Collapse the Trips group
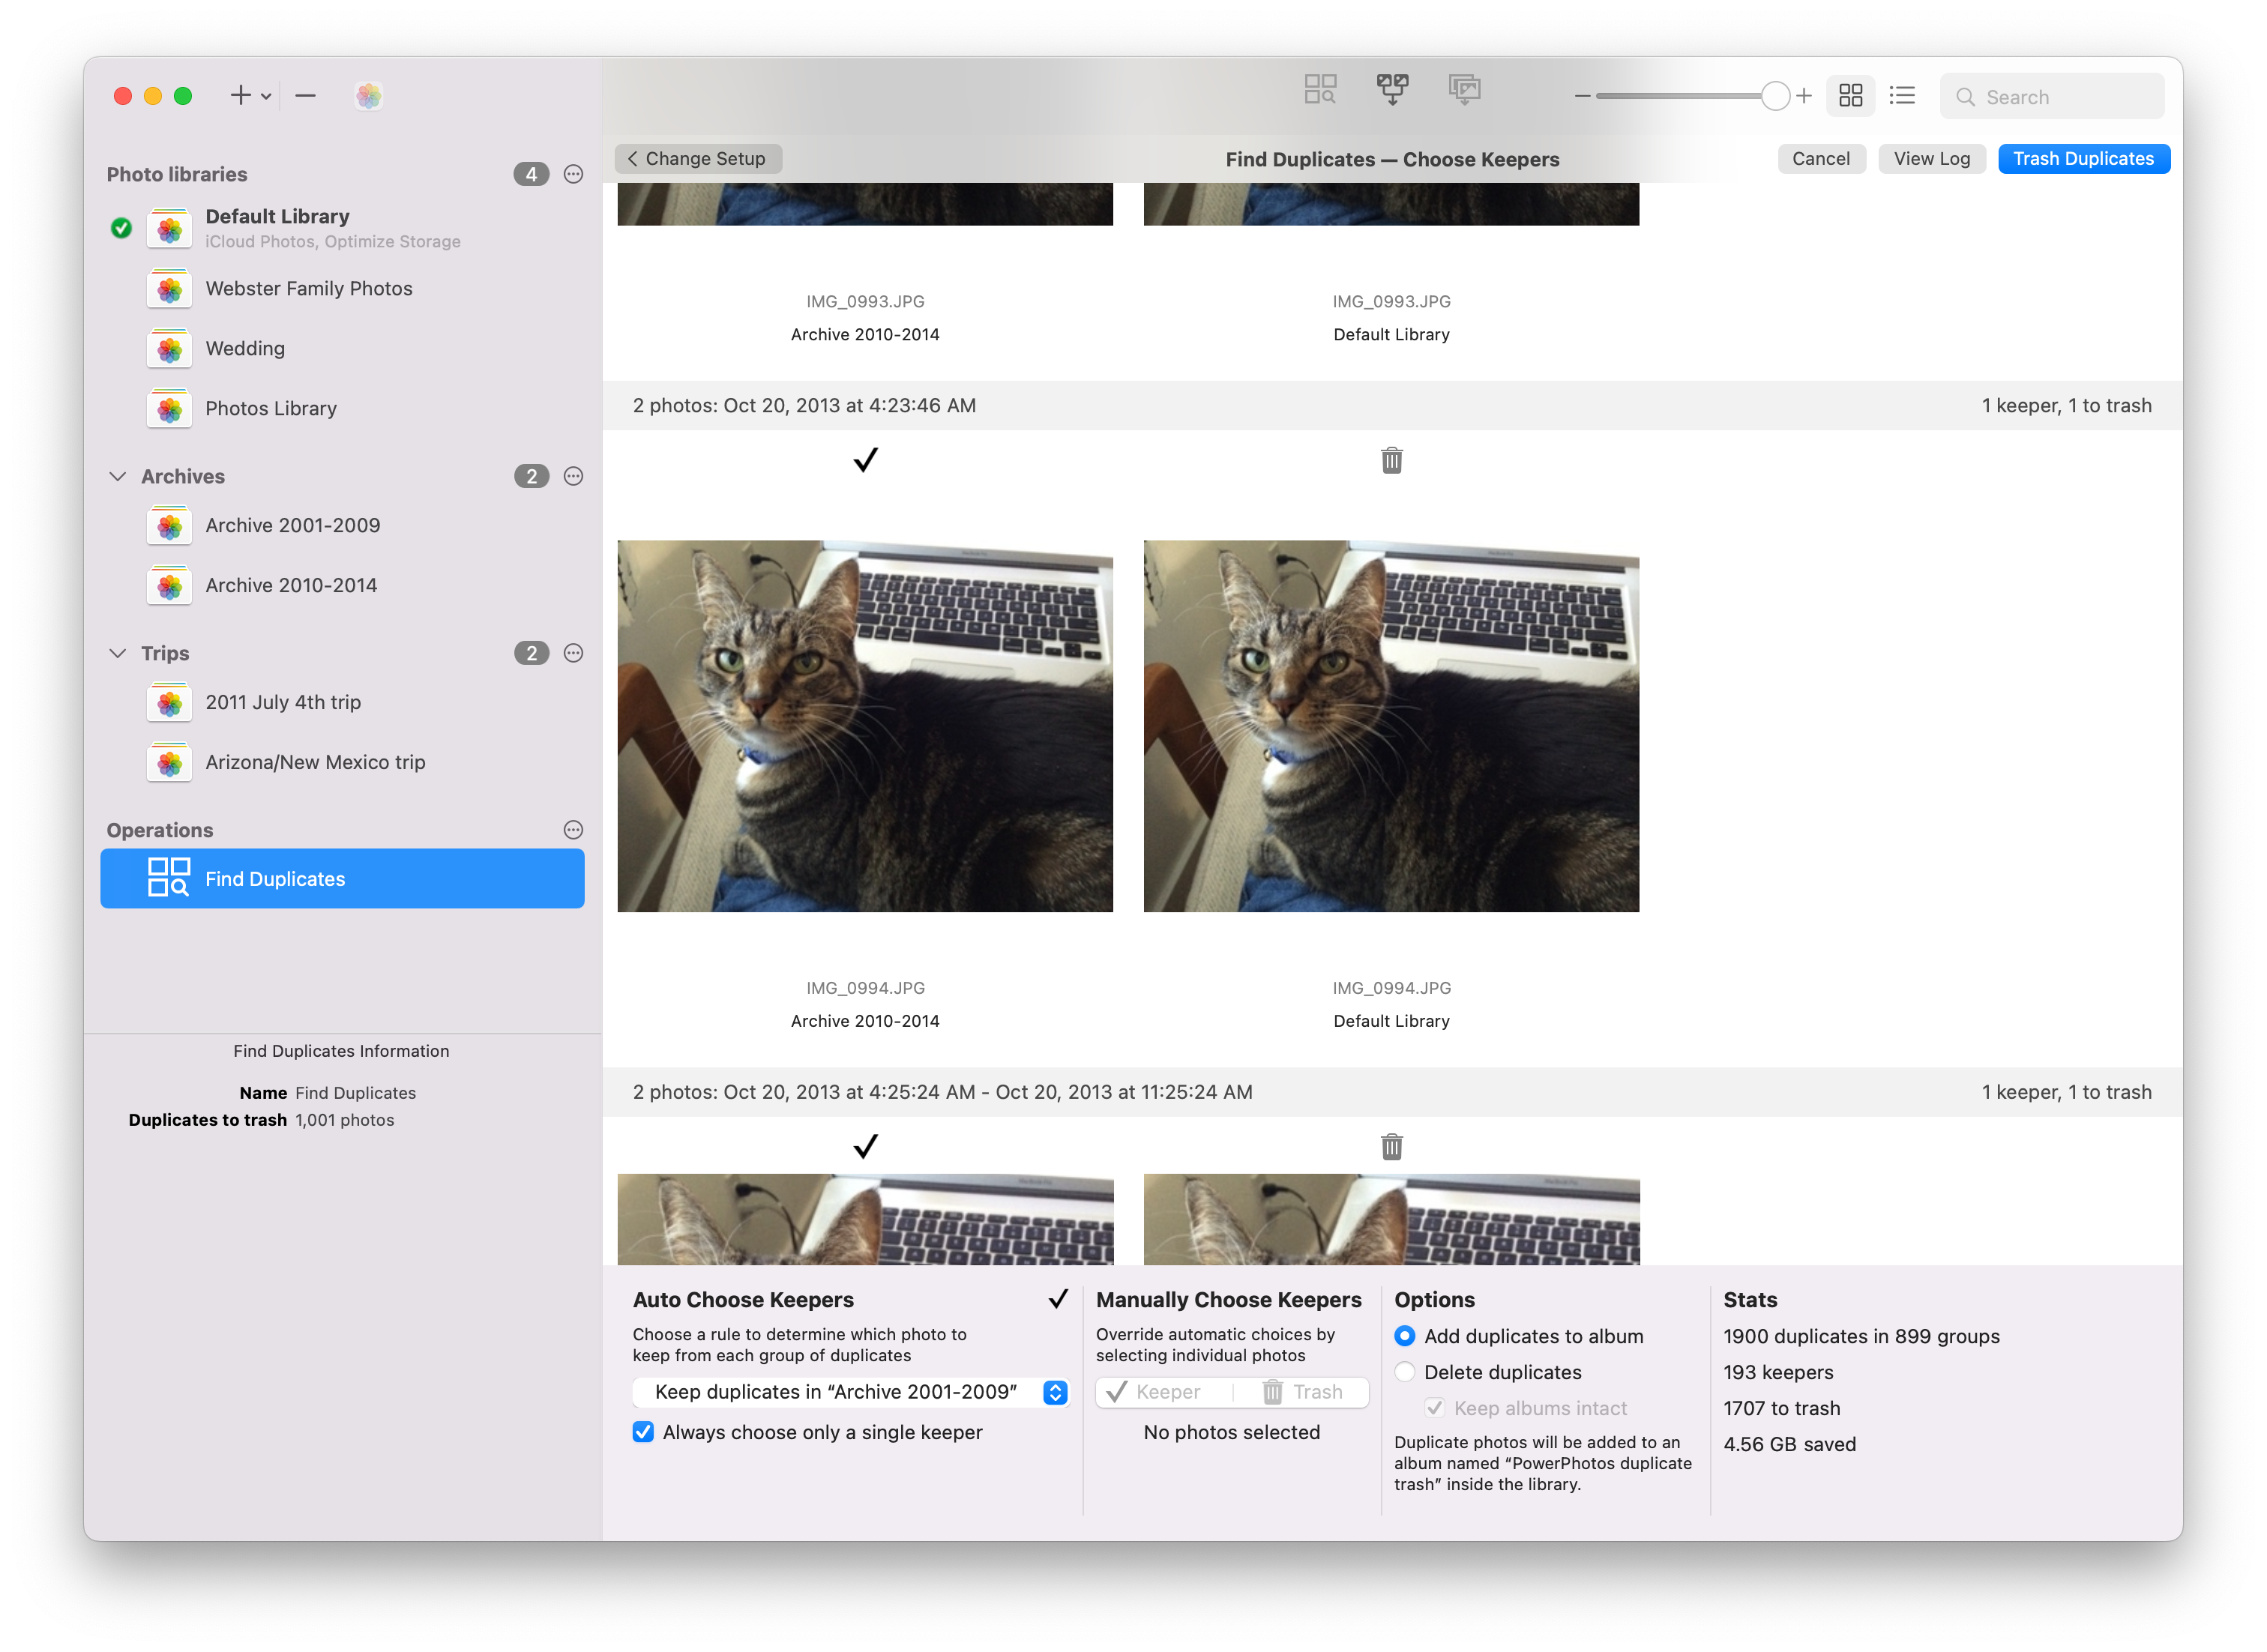 [118, 653]
